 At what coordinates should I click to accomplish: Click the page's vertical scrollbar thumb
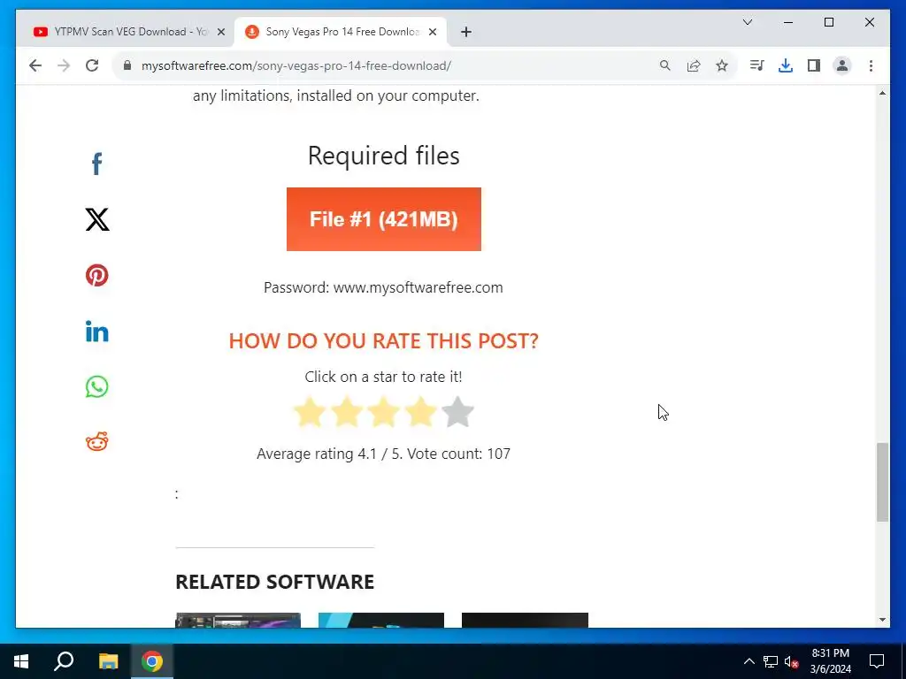click(882, 483)
